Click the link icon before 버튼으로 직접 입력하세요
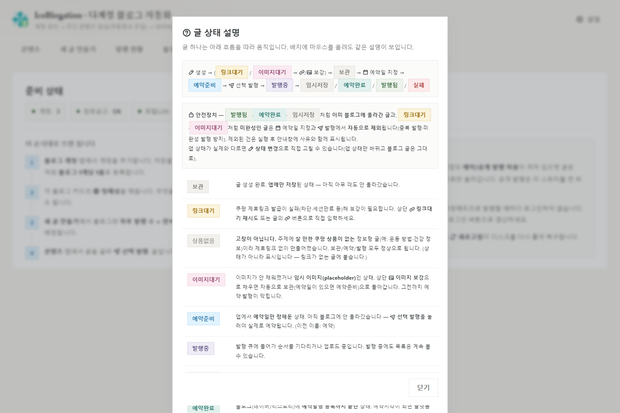Screen dimensions: 620x413 pyautogui.click(x=287, y=218)
